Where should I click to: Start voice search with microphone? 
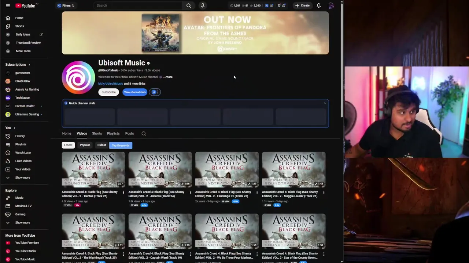coord(203,5)
